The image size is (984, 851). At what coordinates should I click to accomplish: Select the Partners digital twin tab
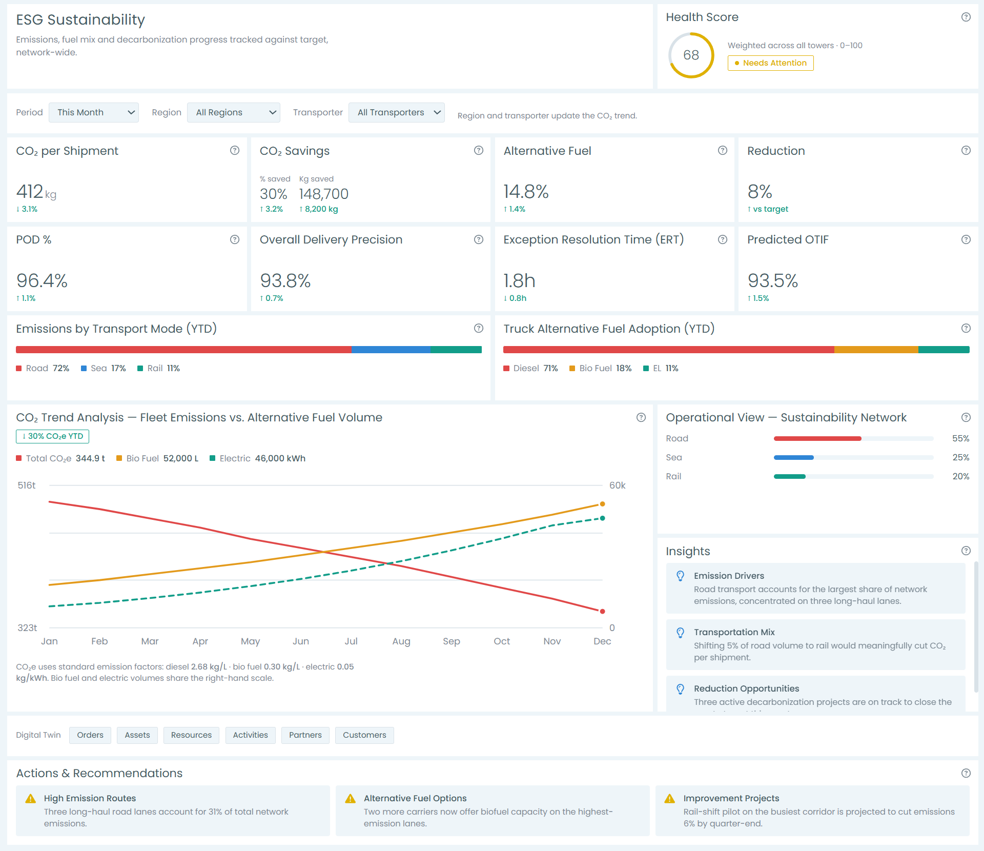(305, 735)
